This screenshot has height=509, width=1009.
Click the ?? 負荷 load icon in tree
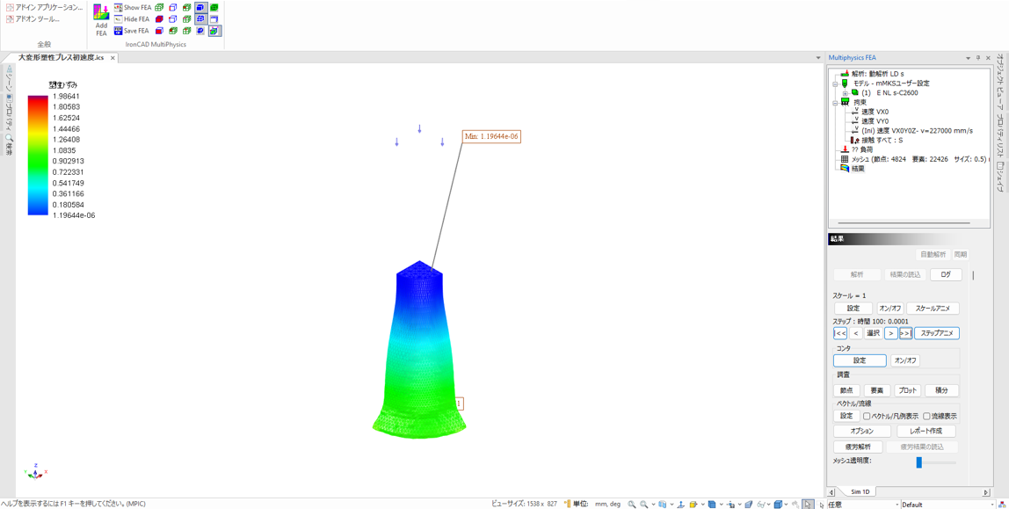point(845,149)
